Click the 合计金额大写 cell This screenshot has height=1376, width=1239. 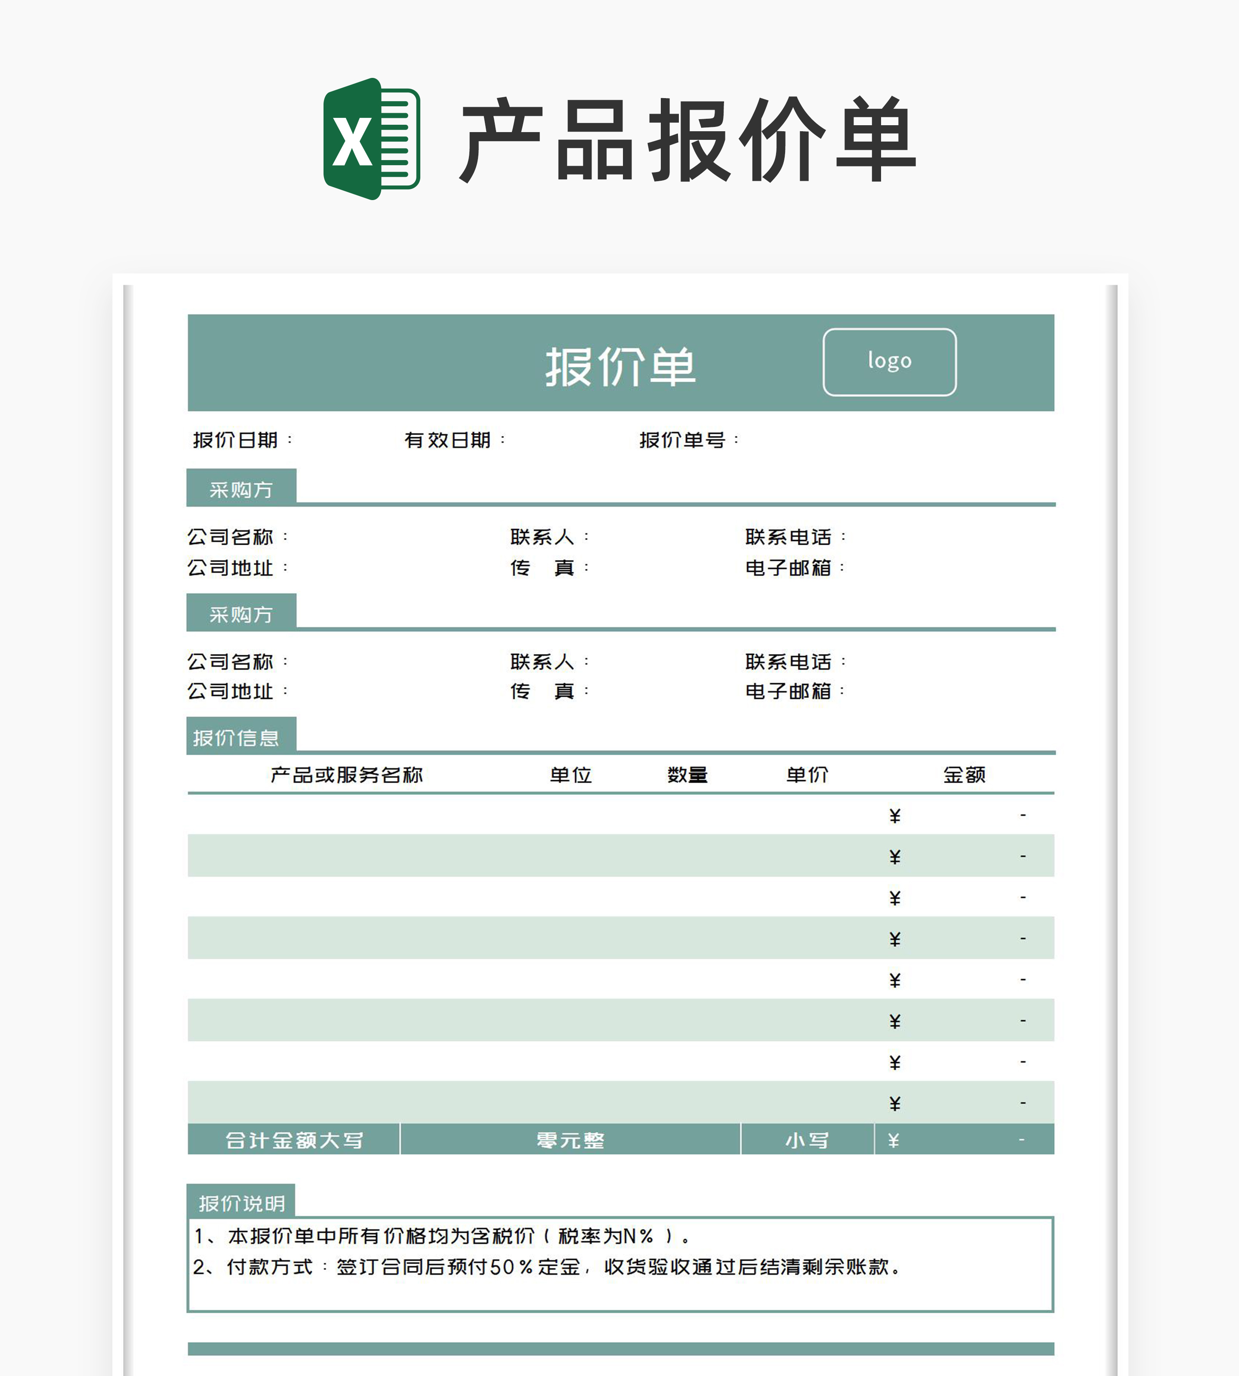tap(294, 1140)
